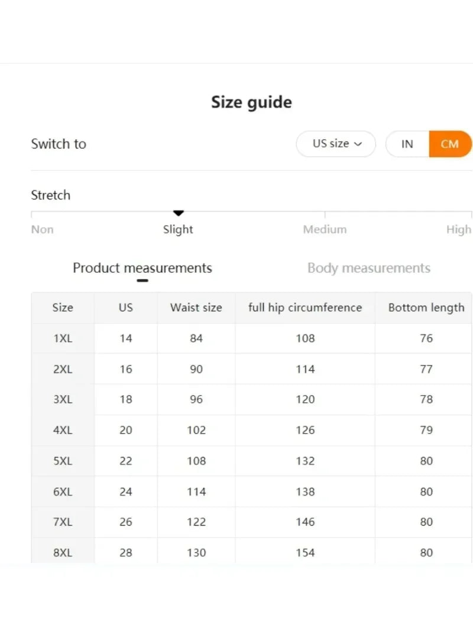
Task: Click the slider marker above Slight
Action: click(178, 212)
